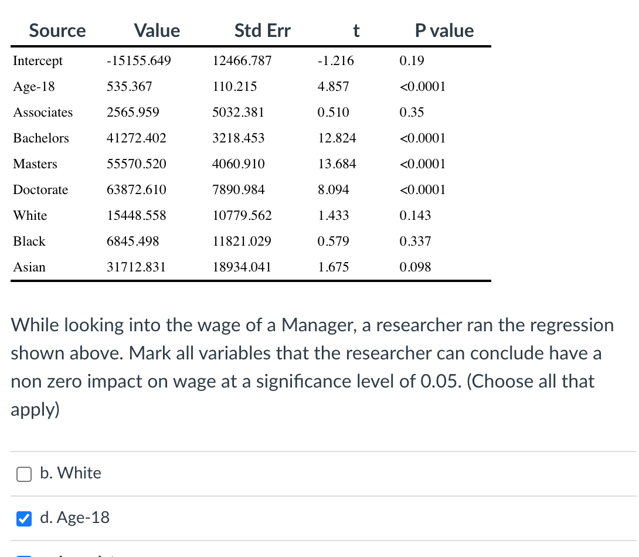
Task: Check the "b. White" checkbox
Action: pos(24,474)
